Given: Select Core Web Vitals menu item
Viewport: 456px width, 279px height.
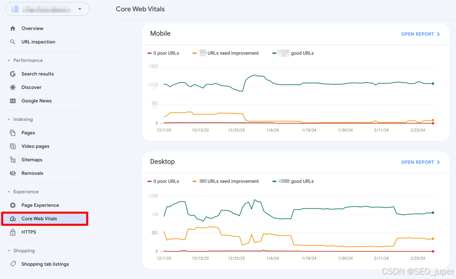Looking at the screenshot, I should [45, 219].
